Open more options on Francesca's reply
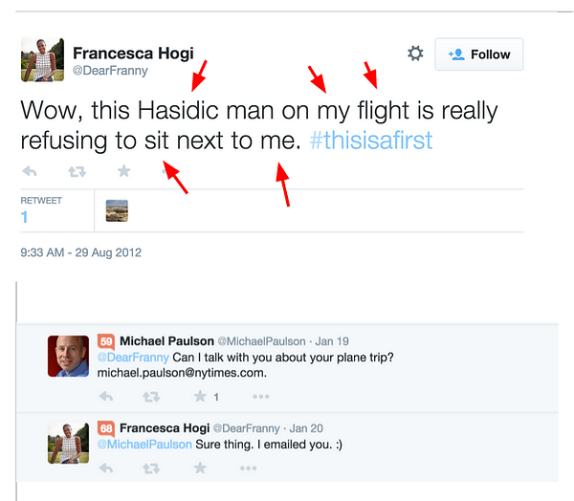This screenshot has width=574, height=501. (x=248, y=468)
